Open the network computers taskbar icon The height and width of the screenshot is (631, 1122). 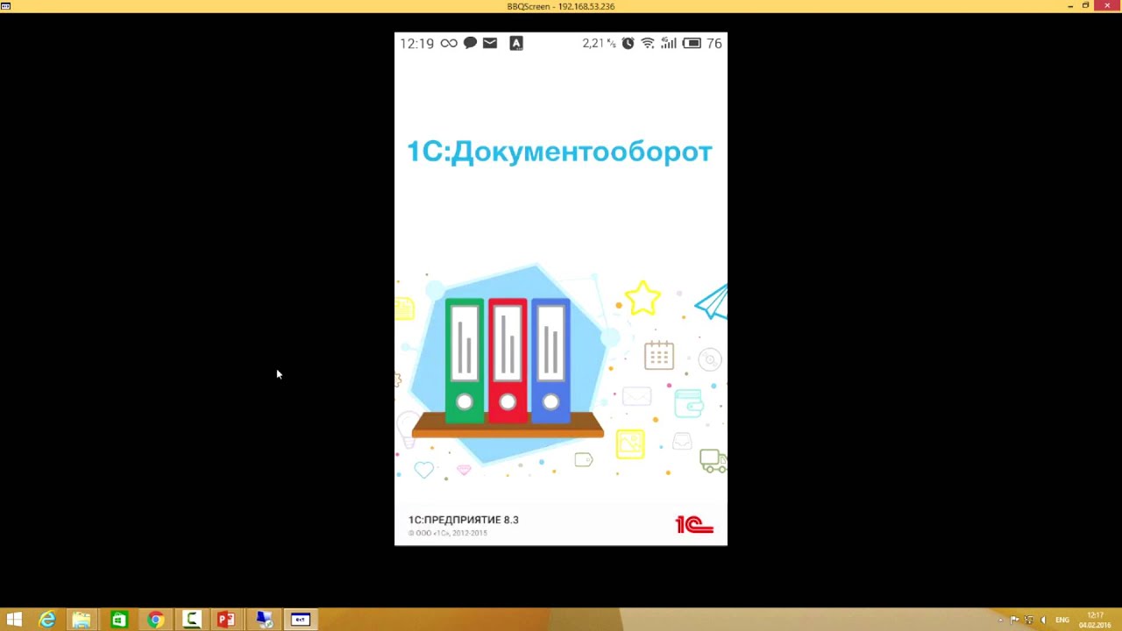264,620
